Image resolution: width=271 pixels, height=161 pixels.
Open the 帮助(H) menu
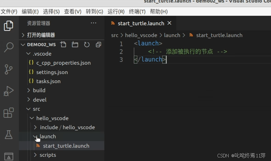pyautogui.click(x=159, y=12)
